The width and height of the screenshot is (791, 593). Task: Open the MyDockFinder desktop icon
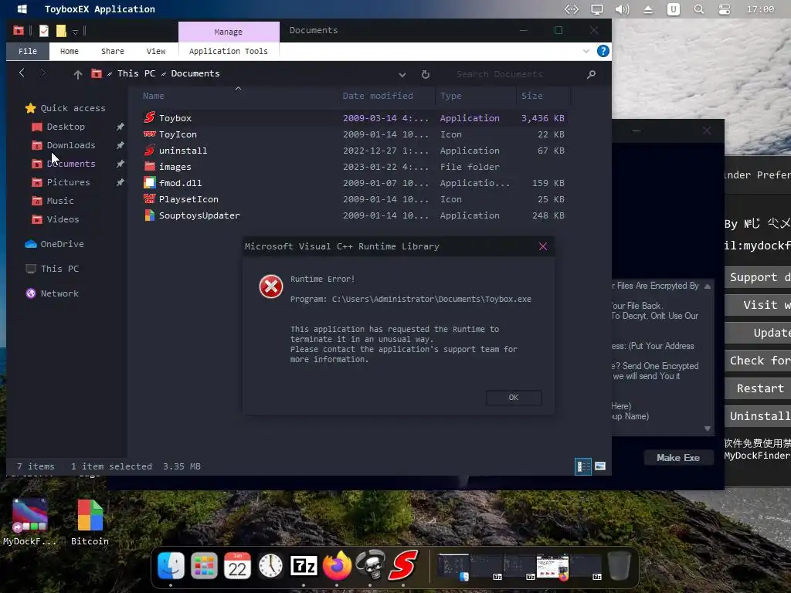[30, 523]
